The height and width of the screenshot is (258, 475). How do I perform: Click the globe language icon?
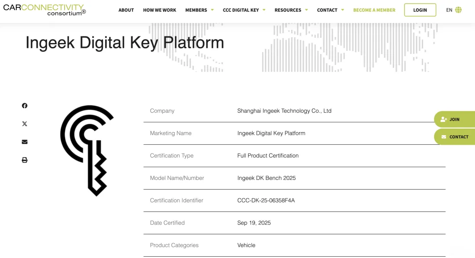coord(459,10)
